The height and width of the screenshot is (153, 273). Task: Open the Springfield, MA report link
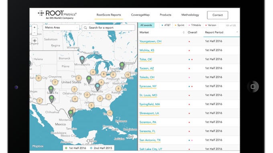tap(150, 104)
